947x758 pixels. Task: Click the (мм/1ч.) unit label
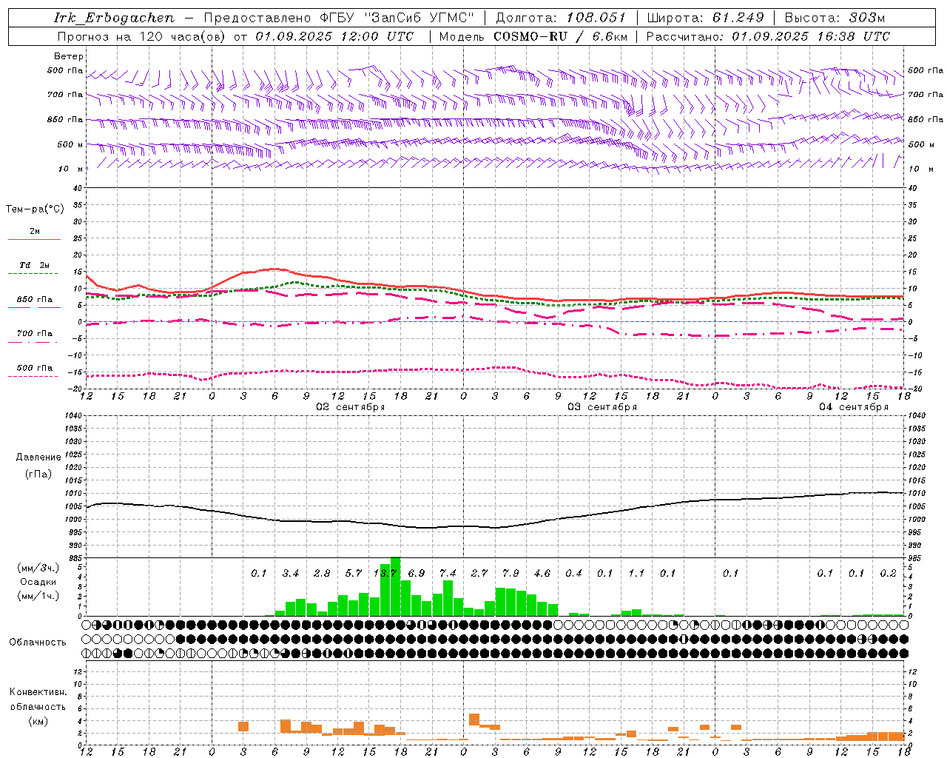tap(37, 596)
